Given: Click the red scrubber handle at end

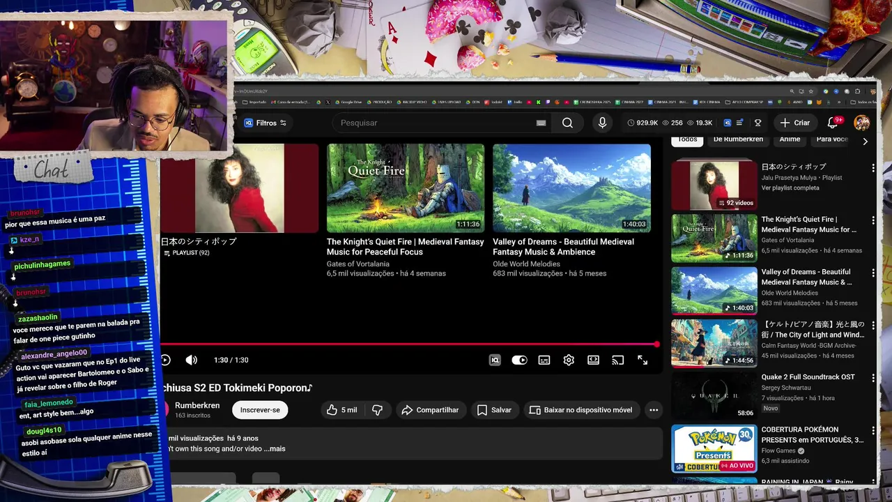Looking at the screenshot, I should pos(656,344).
